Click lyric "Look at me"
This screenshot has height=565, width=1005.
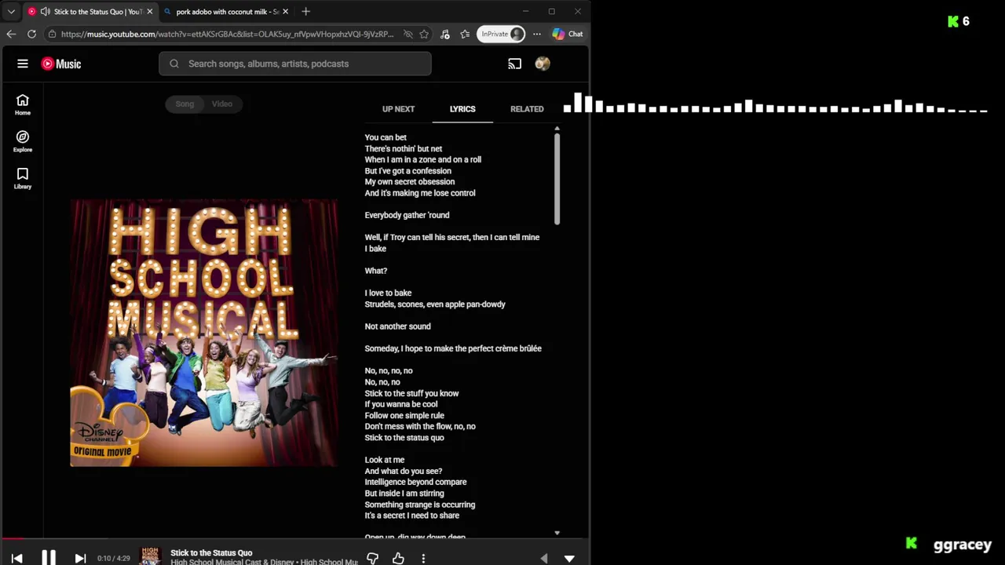pyautogui.click(x=385, y=460)
